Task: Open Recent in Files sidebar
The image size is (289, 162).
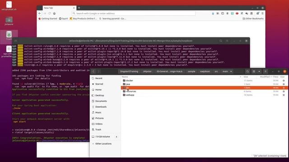Action: pyautogui.click(x=105, y=78)
